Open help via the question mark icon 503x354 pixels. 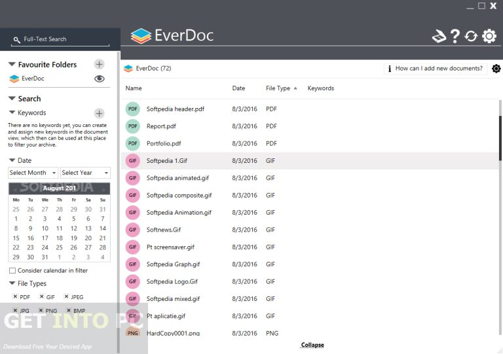click(455, 36)
